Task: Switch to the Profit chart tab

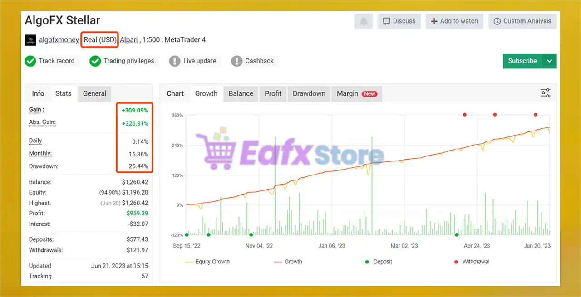Action: (x=273, y=93)
